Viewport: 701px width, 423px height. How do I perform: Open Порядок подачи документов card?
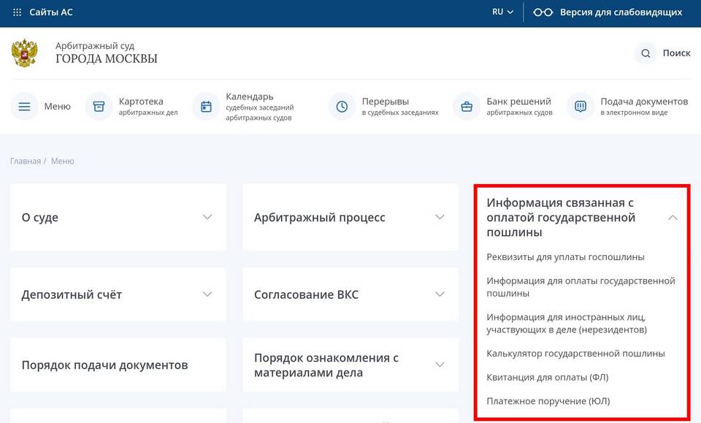tap(104, 365)
